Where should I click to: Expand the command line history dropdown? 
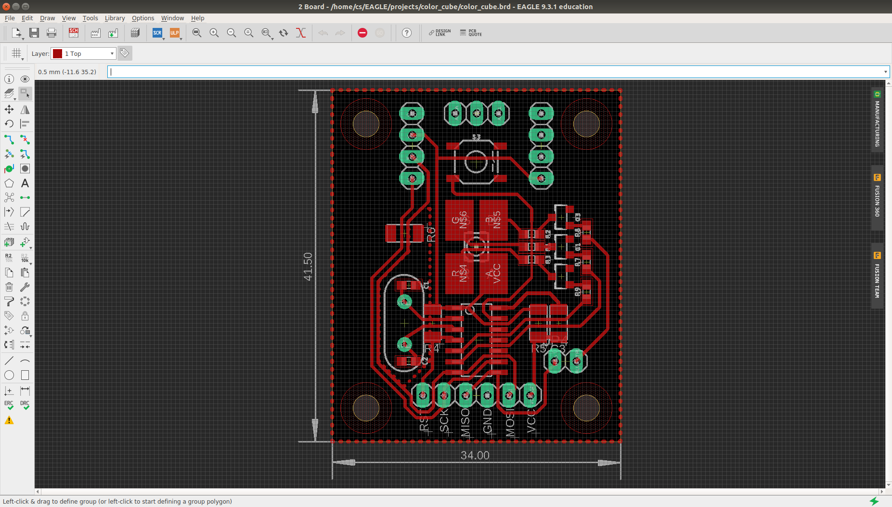coord(885,72)
